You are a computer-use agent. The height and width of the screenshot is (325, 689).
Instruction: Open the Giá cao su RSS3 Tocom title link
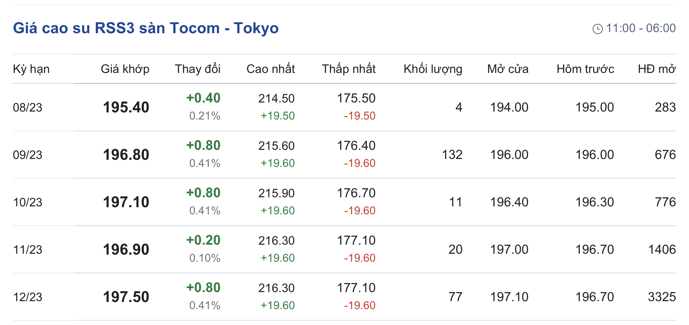tap(146, 28)
